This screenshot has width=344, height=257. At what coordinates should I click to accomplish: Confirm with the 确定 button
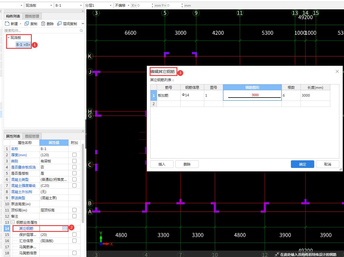point(303,164)
